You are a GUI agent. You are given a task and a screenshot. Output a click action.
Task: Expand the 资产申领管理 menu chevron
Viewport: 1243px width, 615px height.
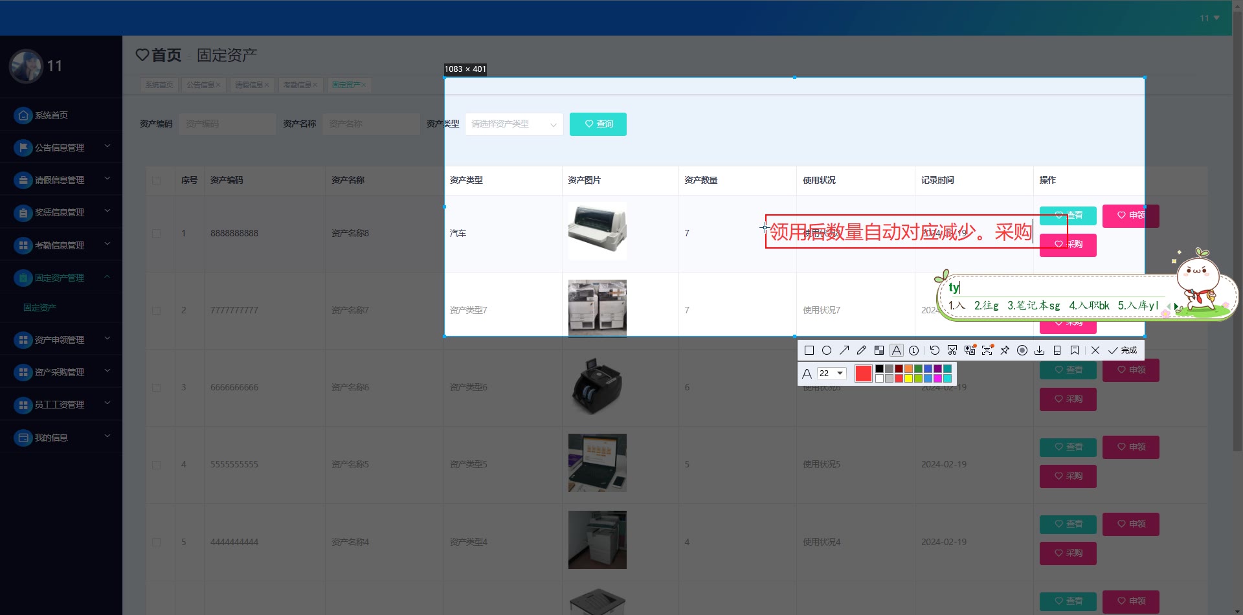tap(107, 339)
